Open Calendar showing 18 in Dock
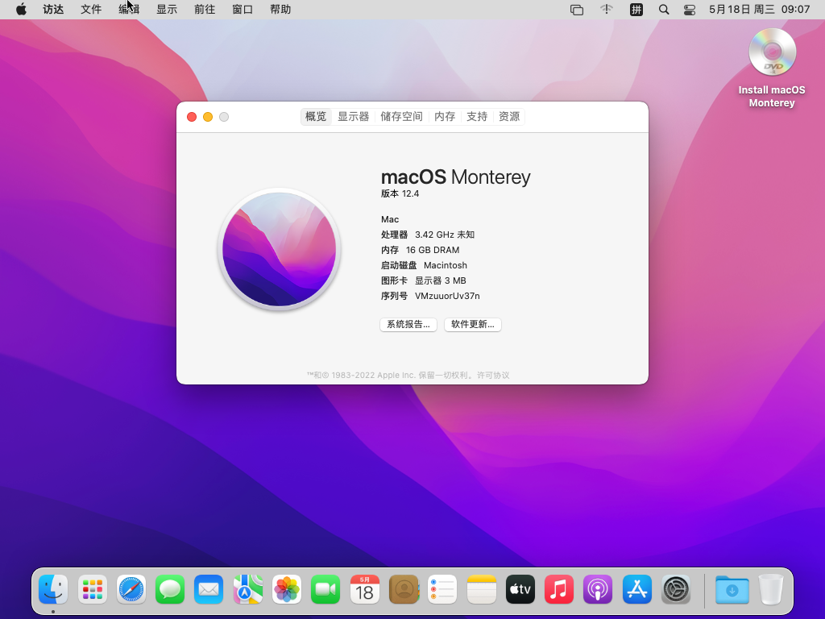This screenshot has height=619, width=825. coord(365,589)
